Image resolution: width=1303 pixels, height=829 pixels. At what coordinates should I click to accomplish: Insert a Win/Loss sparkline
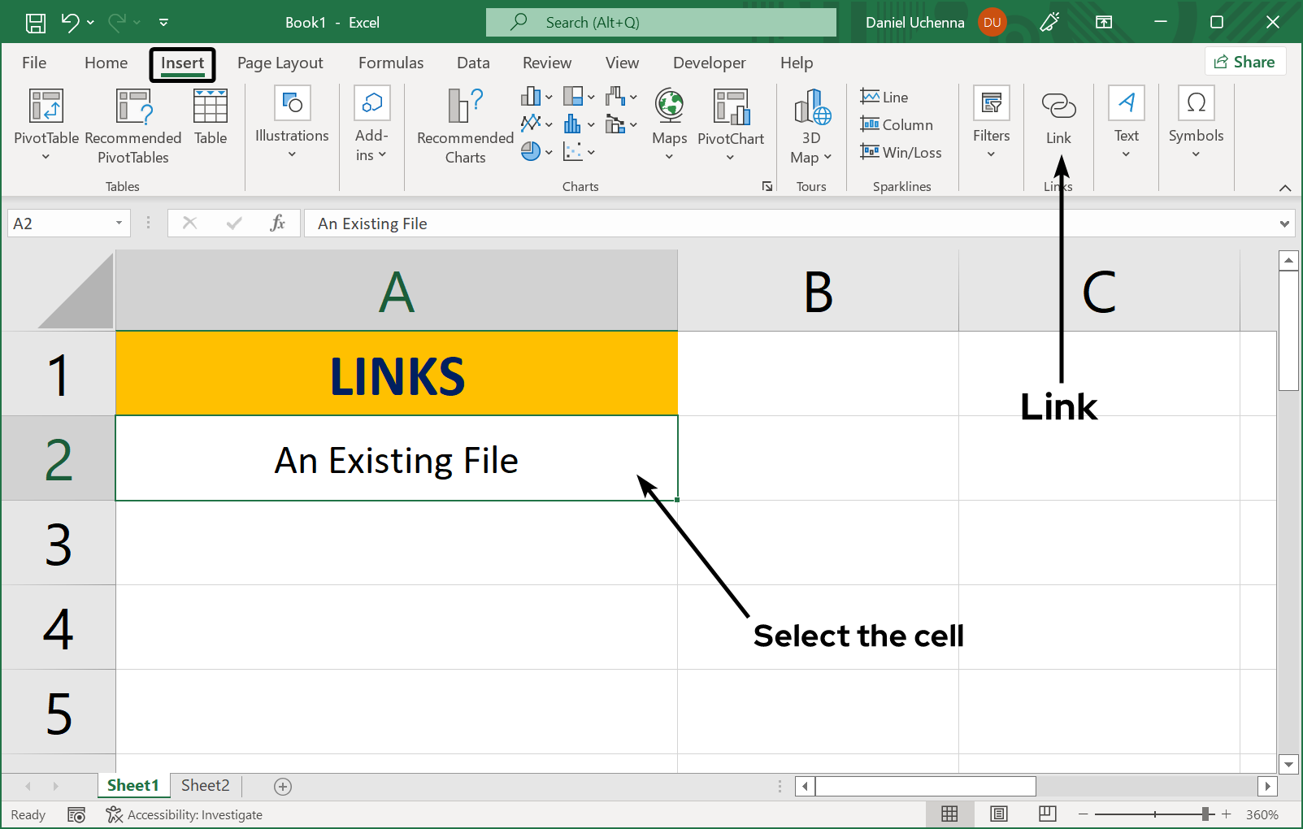coord(902,152)
